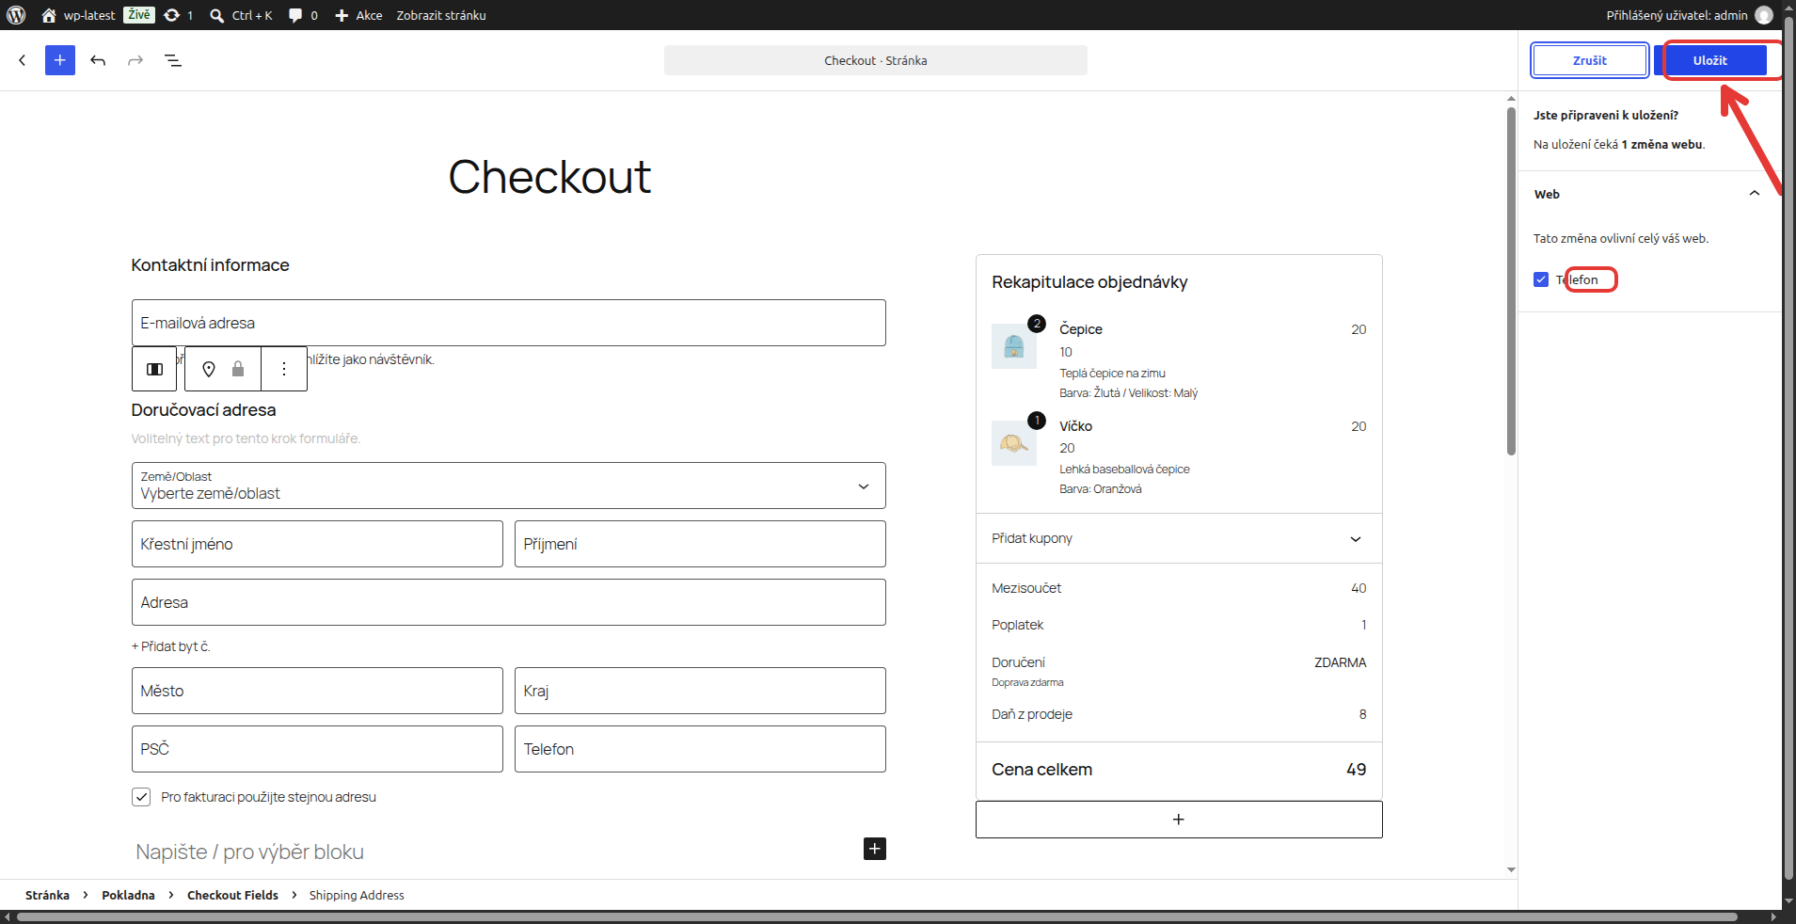Redo the last undone change
Viewport: 1796px width, 924px height.
135,60
